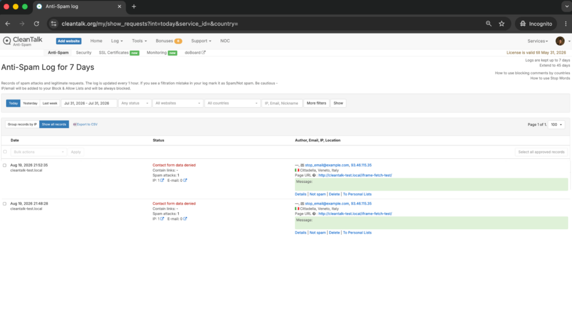
Task: Expand the Tools menu dropdown
Action: pos(139,41)
